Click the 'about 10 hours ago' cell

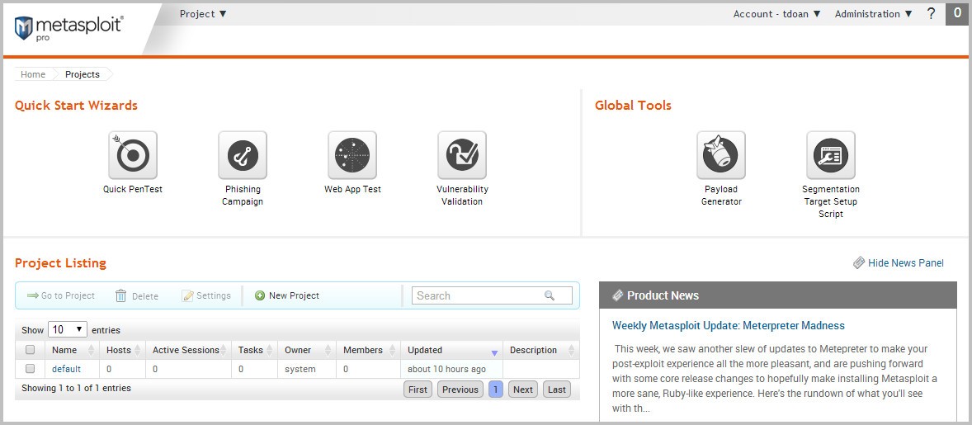pyautogui.click(x=452, y=369)
